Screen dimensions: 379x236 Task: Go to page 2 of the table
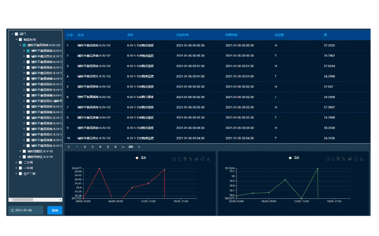[85, 147]
